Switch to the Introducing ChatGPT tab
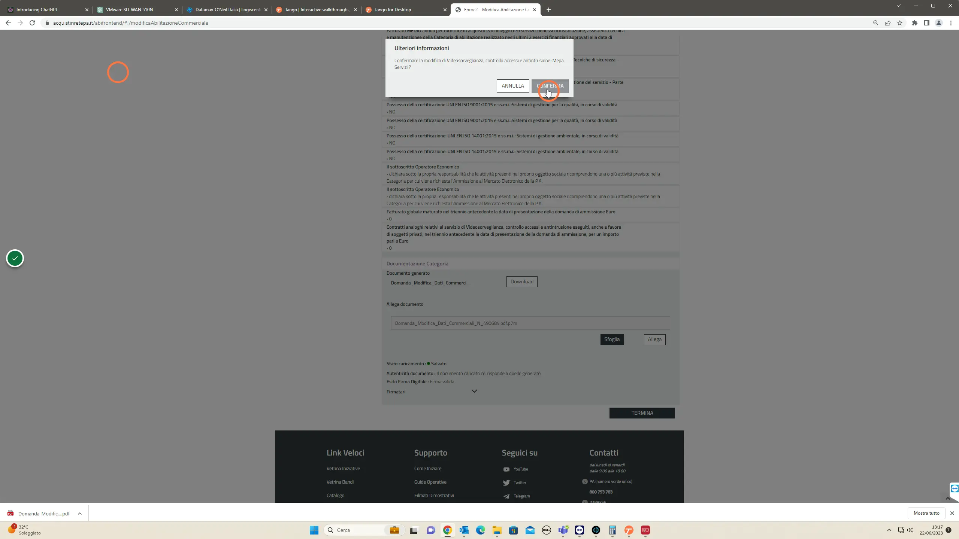The image size is (959, 539). (47, 10)
